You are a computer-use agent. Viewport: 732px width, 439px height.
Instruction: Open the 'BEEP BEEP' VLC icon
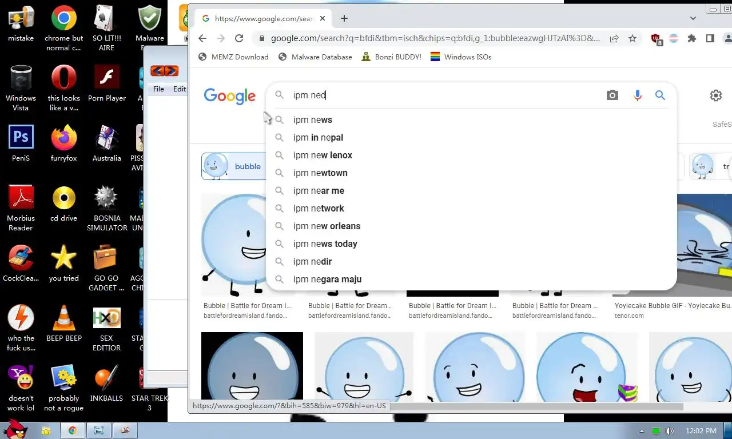63,324
